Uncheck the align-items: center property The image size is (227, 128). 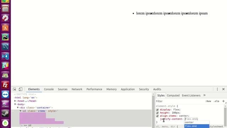(157, 116)
